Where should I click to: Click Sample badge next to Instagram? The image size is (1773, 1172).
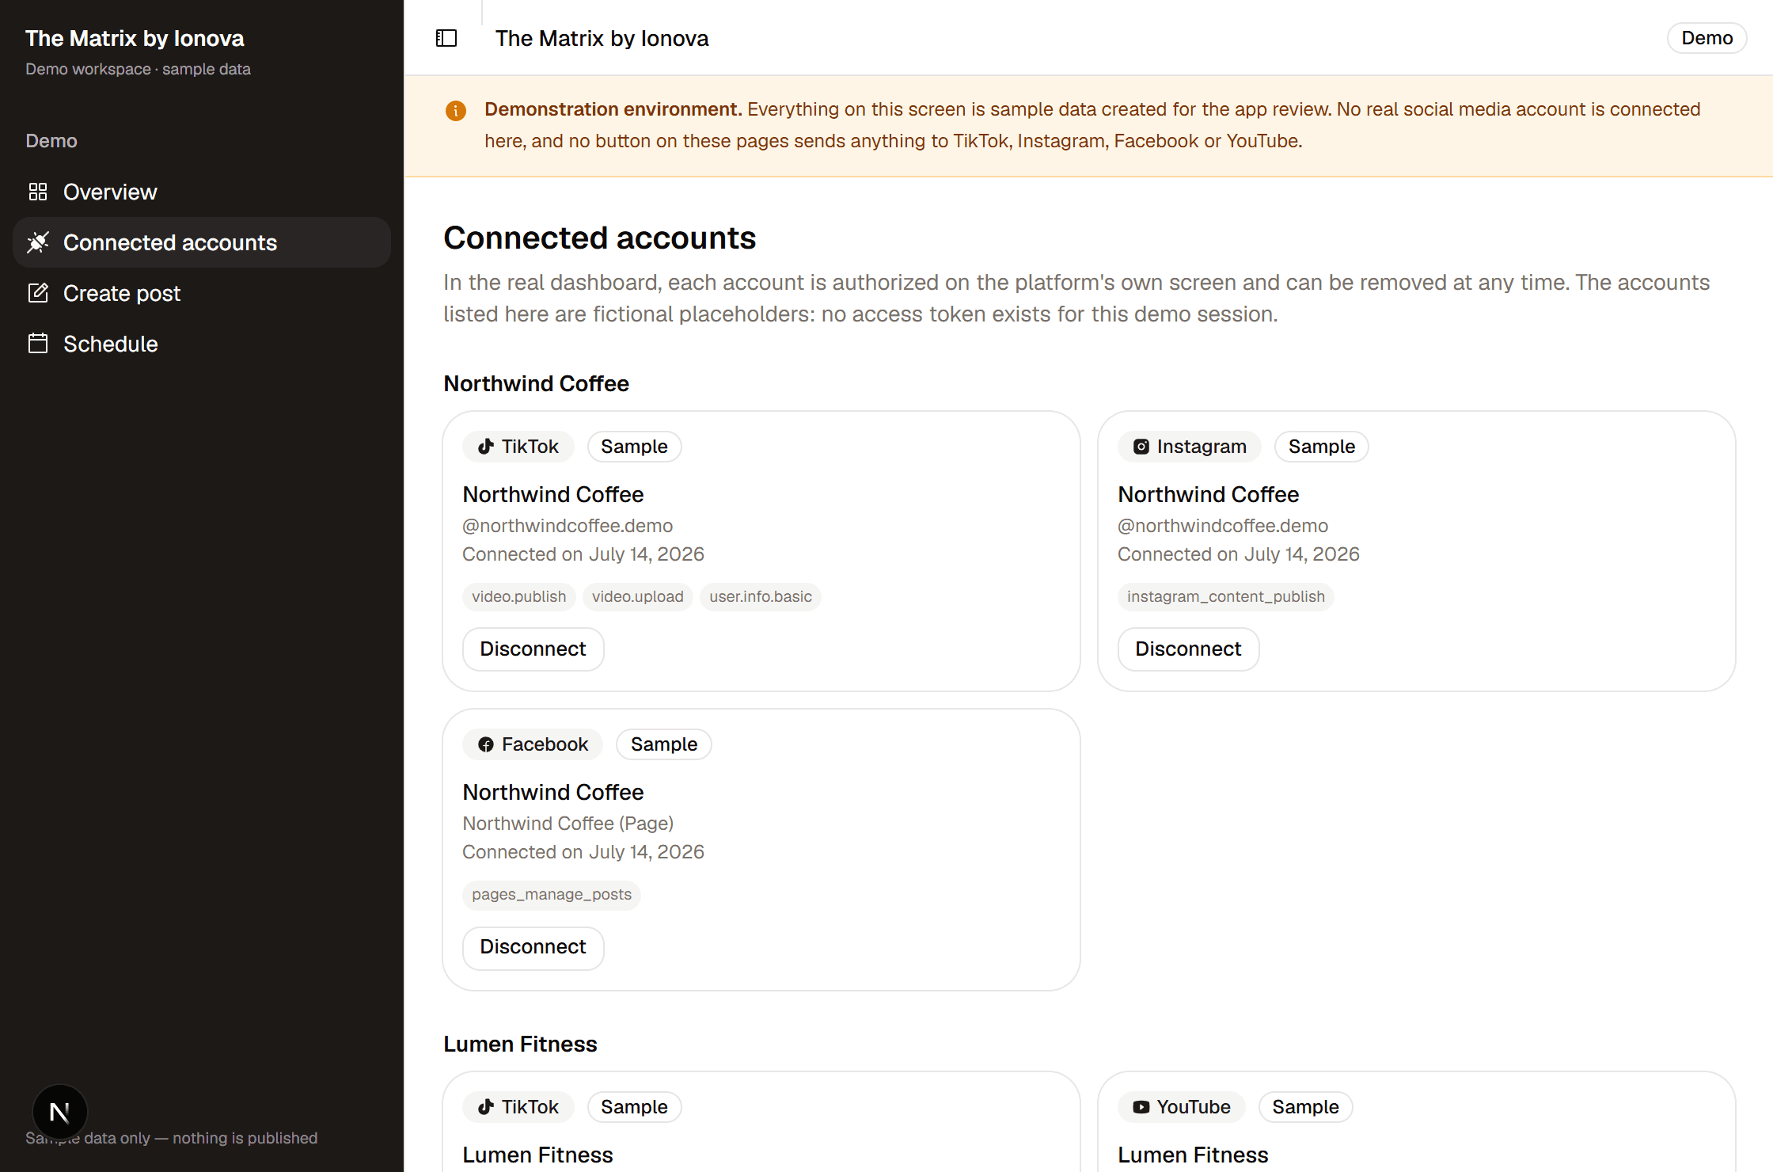pos(1321,447)
